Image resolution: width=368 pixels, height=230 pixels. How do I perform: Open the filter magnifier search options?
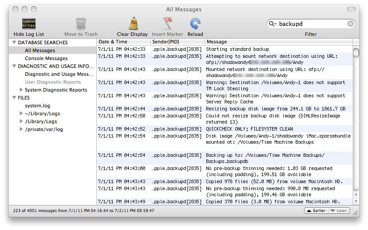pos(272,24)
